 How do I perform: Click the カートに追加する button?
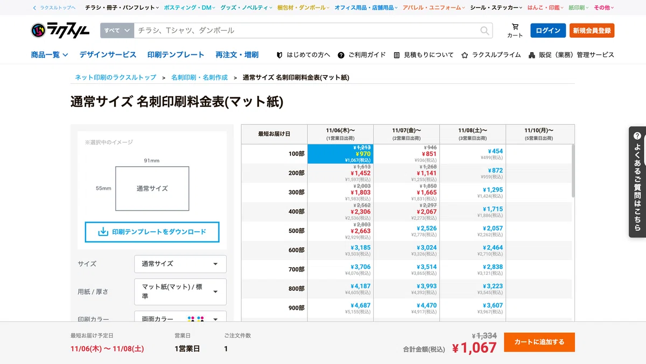click(x=539, y=342)
